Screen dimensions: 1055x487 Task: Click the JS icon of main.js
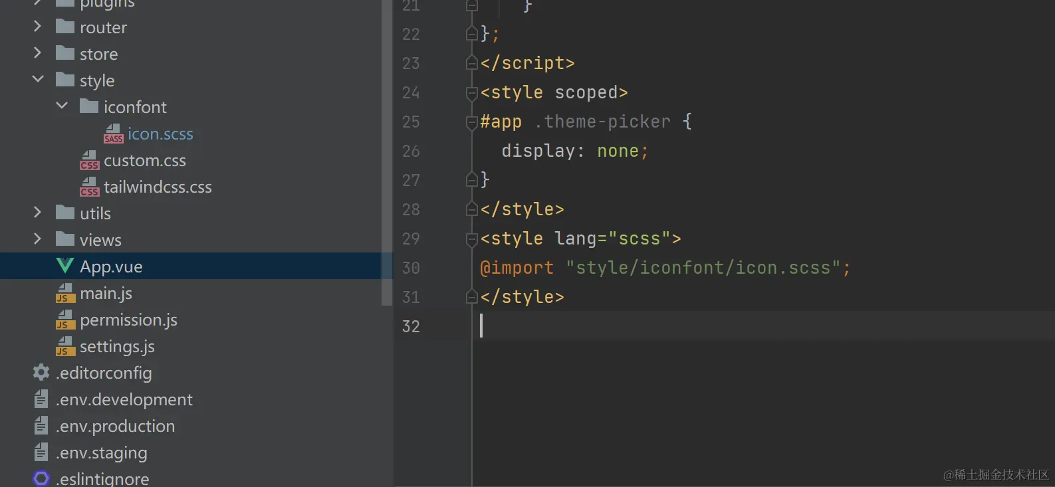point(65,293)
